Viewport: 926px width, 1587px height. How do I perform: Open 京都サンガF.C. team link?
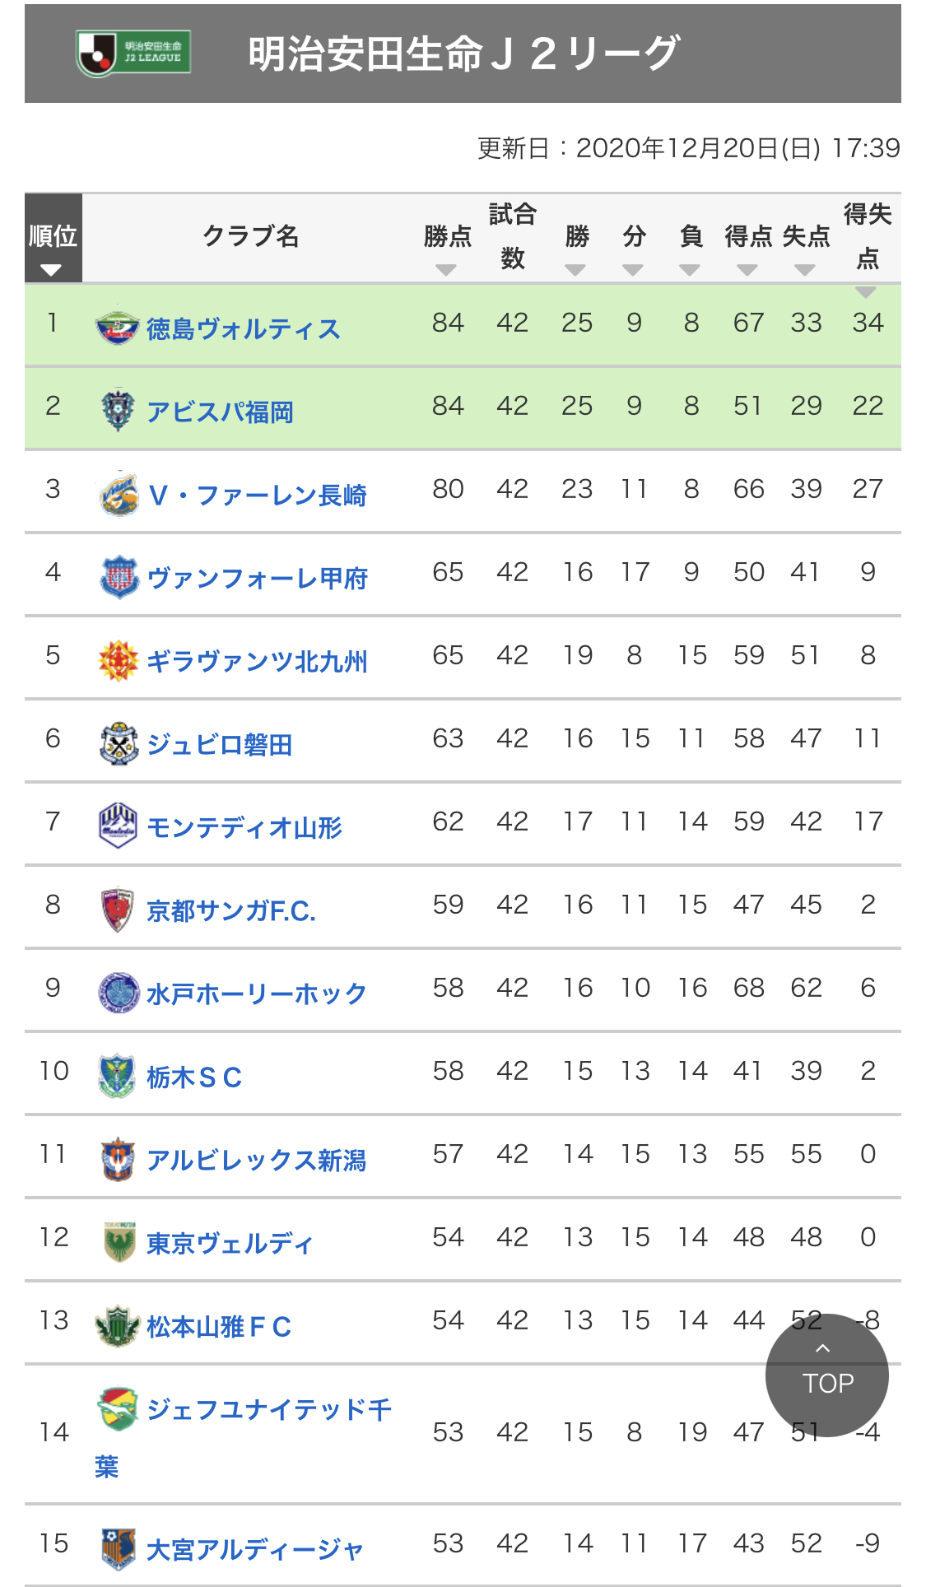tap(230, 910)
